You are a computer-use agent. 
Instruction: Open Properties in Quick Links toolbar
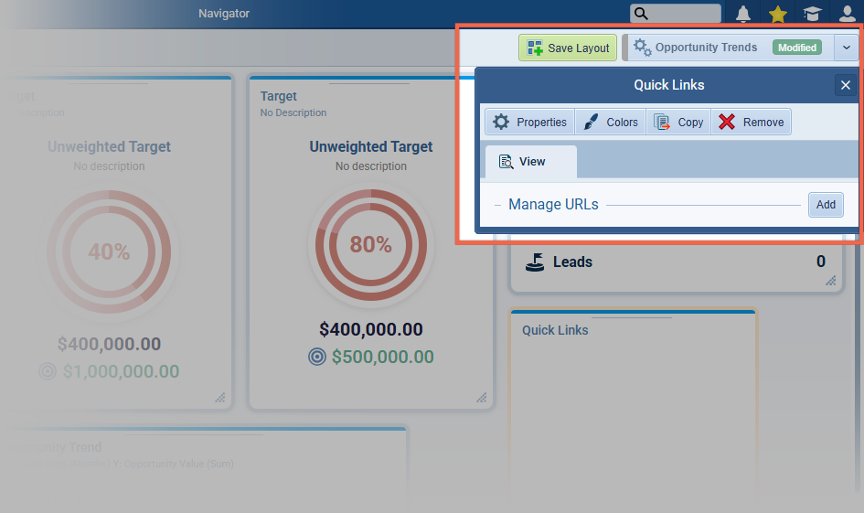(530, 122)
